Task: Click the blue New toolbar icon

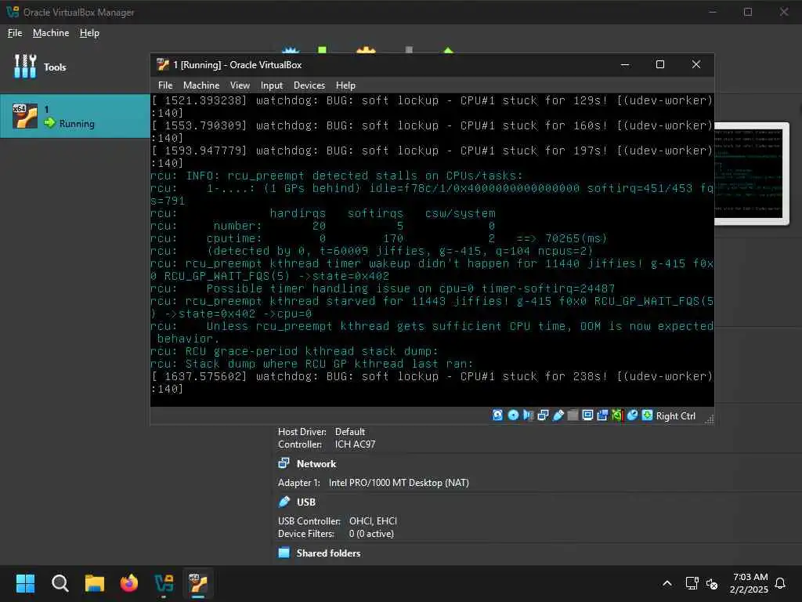Action: coord(291,50)
